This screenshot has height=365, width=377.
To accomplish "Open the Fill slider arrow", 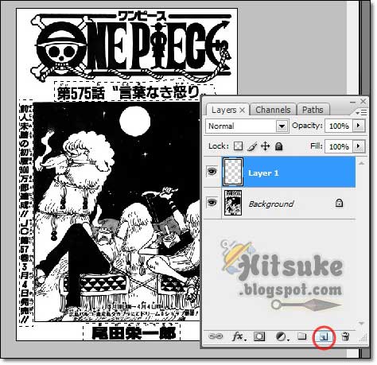I will 359,146.
